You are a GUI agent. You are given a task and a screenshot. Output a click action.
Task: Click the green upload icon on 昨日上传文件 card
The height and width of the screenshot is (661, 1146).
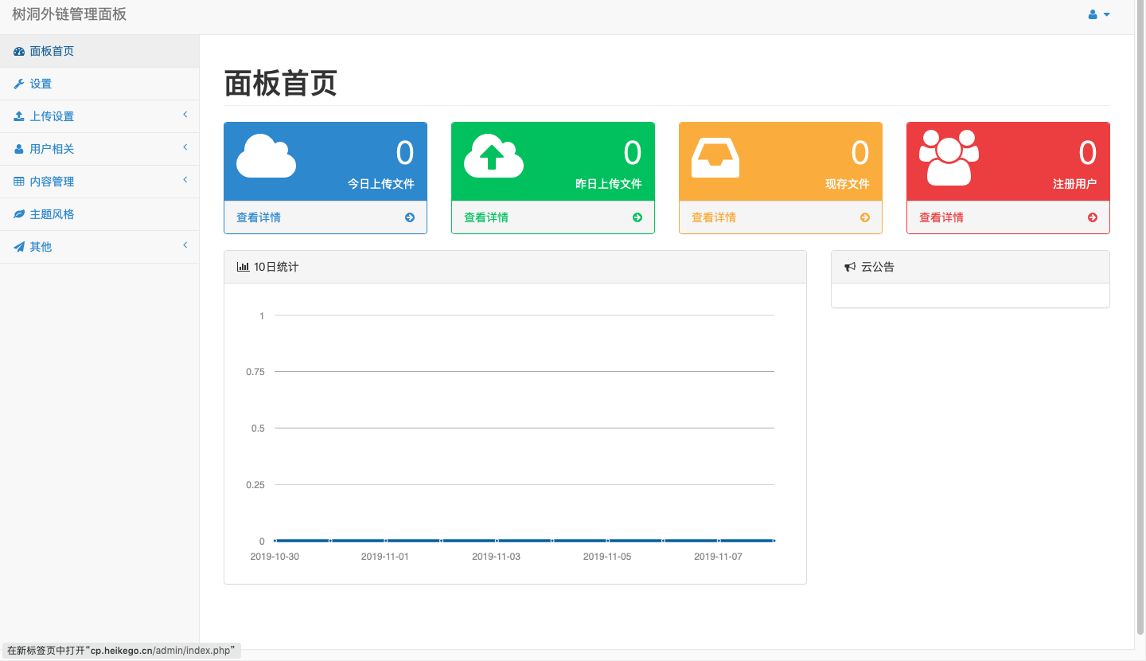coord(493,156)
